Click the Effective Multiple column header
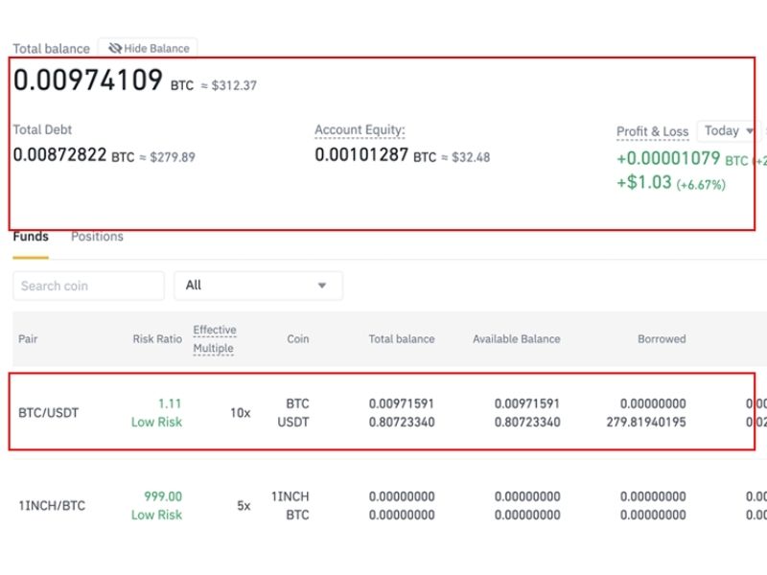767x575 pixels. click(214, 339)
